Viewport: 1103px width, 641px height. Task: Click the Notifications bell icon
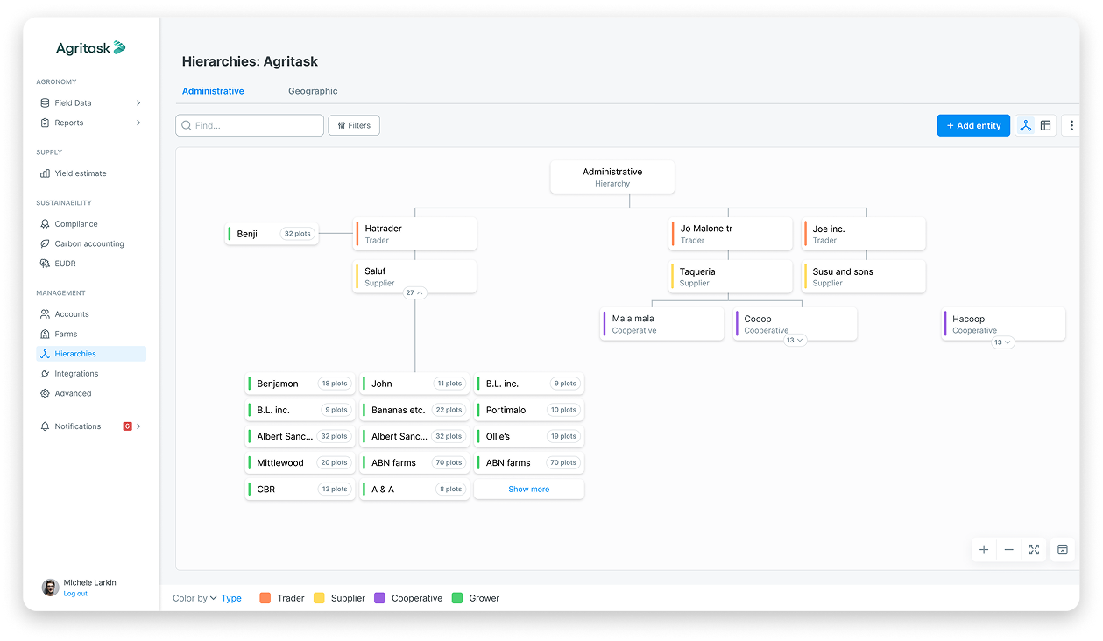click(x=46, y=426)
